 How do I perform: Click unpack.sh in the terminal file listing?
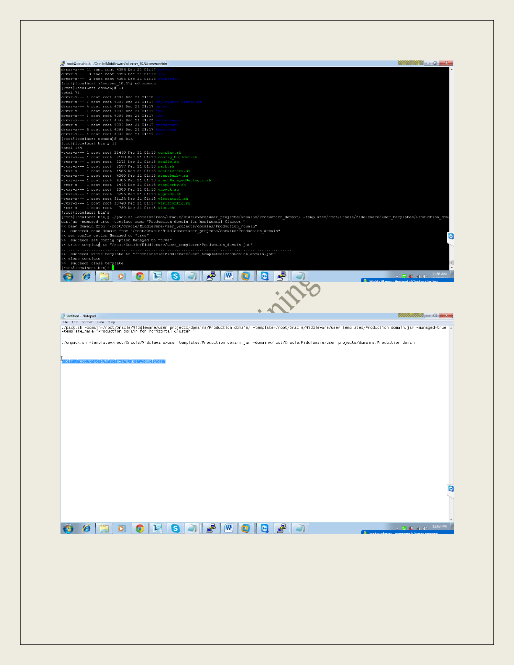coord(168,189)
